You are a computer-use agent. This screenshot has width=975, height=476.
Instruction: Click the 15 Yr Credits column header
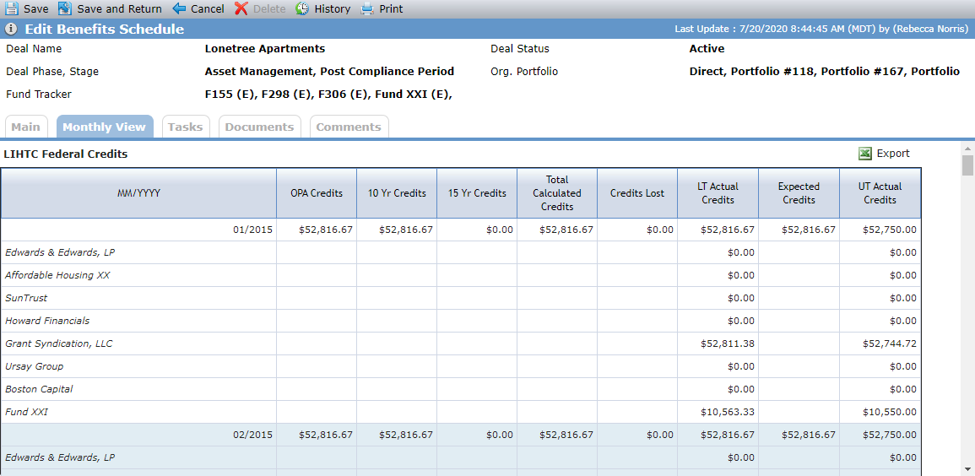coord(477,193)
